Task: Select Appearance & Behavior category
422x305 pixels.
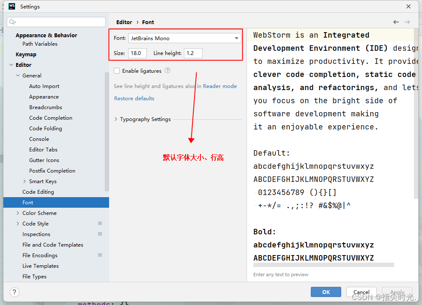Action: (46, 35)
